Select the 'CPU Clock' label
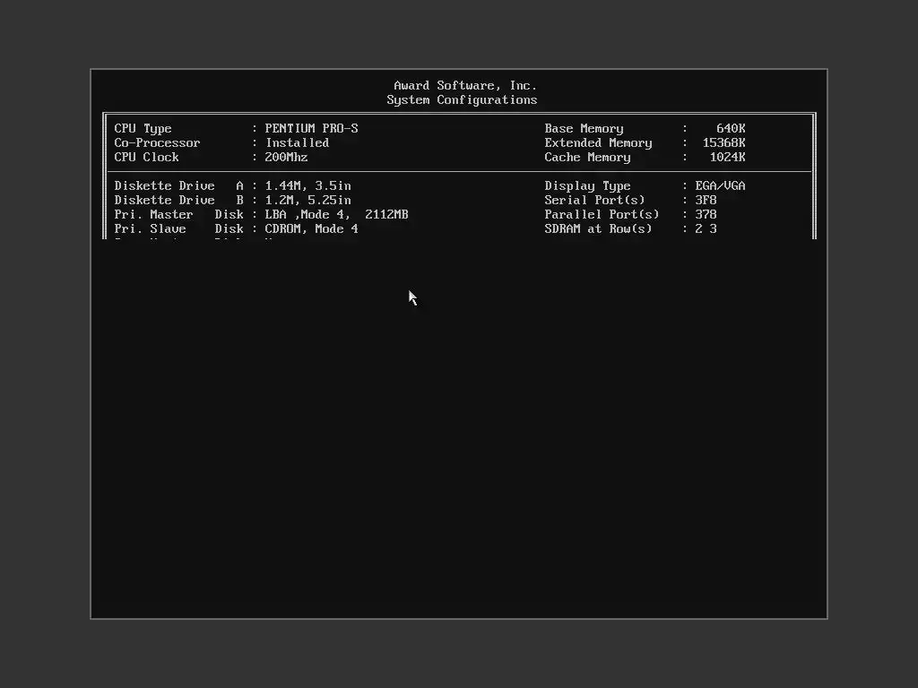This screenshot has width=918, height=688. click(146, 158)
